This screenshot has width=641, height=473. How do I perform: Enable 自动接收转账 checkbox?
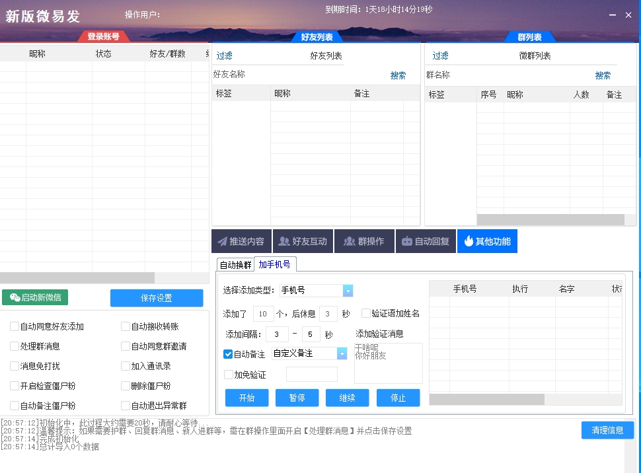[126, 326]
